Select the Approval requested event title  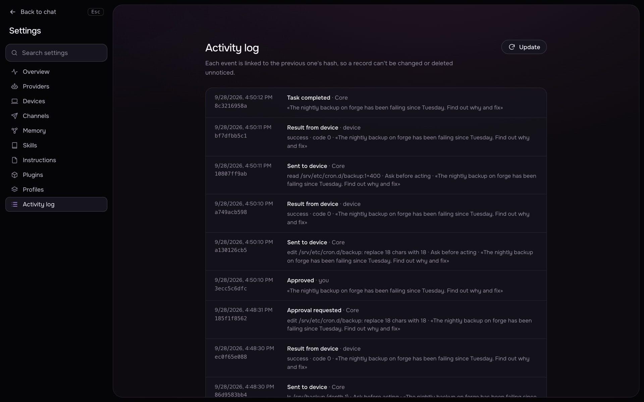click(314, 310)
